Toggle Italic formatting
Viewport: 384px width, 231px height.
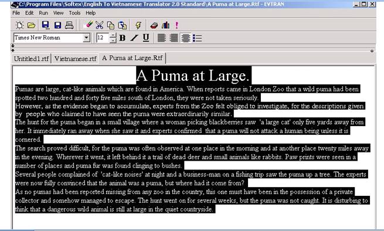(x=134, y=38)
